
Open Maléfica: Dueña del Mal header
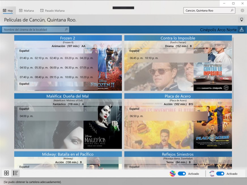click(68, 96)
